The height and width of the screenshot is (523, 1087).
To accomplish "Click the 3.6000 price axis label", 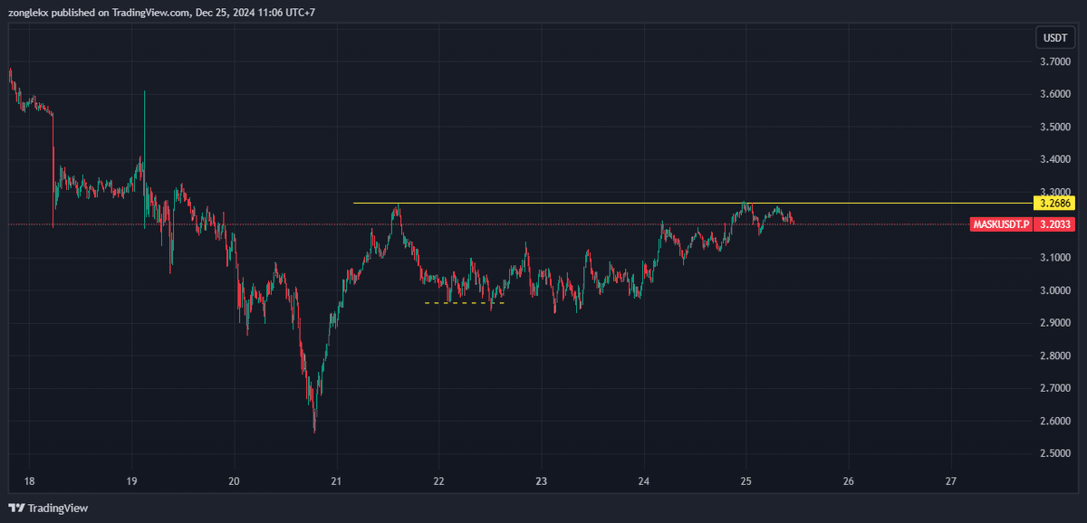I will point(1055,94).
